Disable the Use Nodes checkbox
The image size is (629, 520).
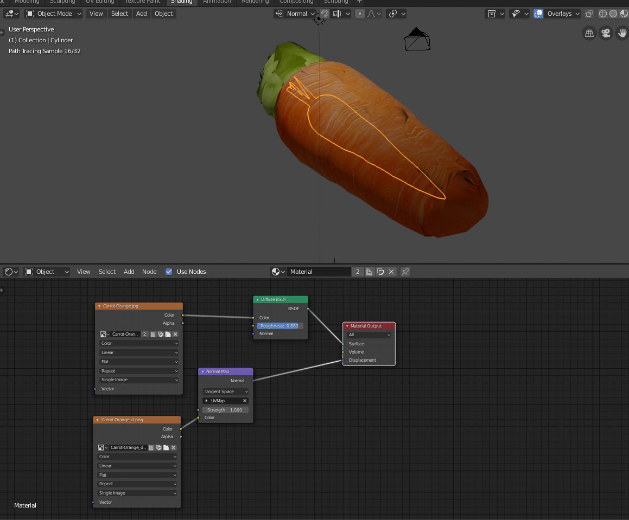pos(169,272)
